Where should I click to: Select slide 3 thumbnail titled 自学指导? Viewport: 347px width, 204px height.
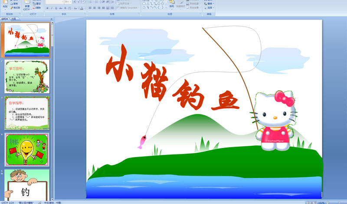tap(27, 113)
